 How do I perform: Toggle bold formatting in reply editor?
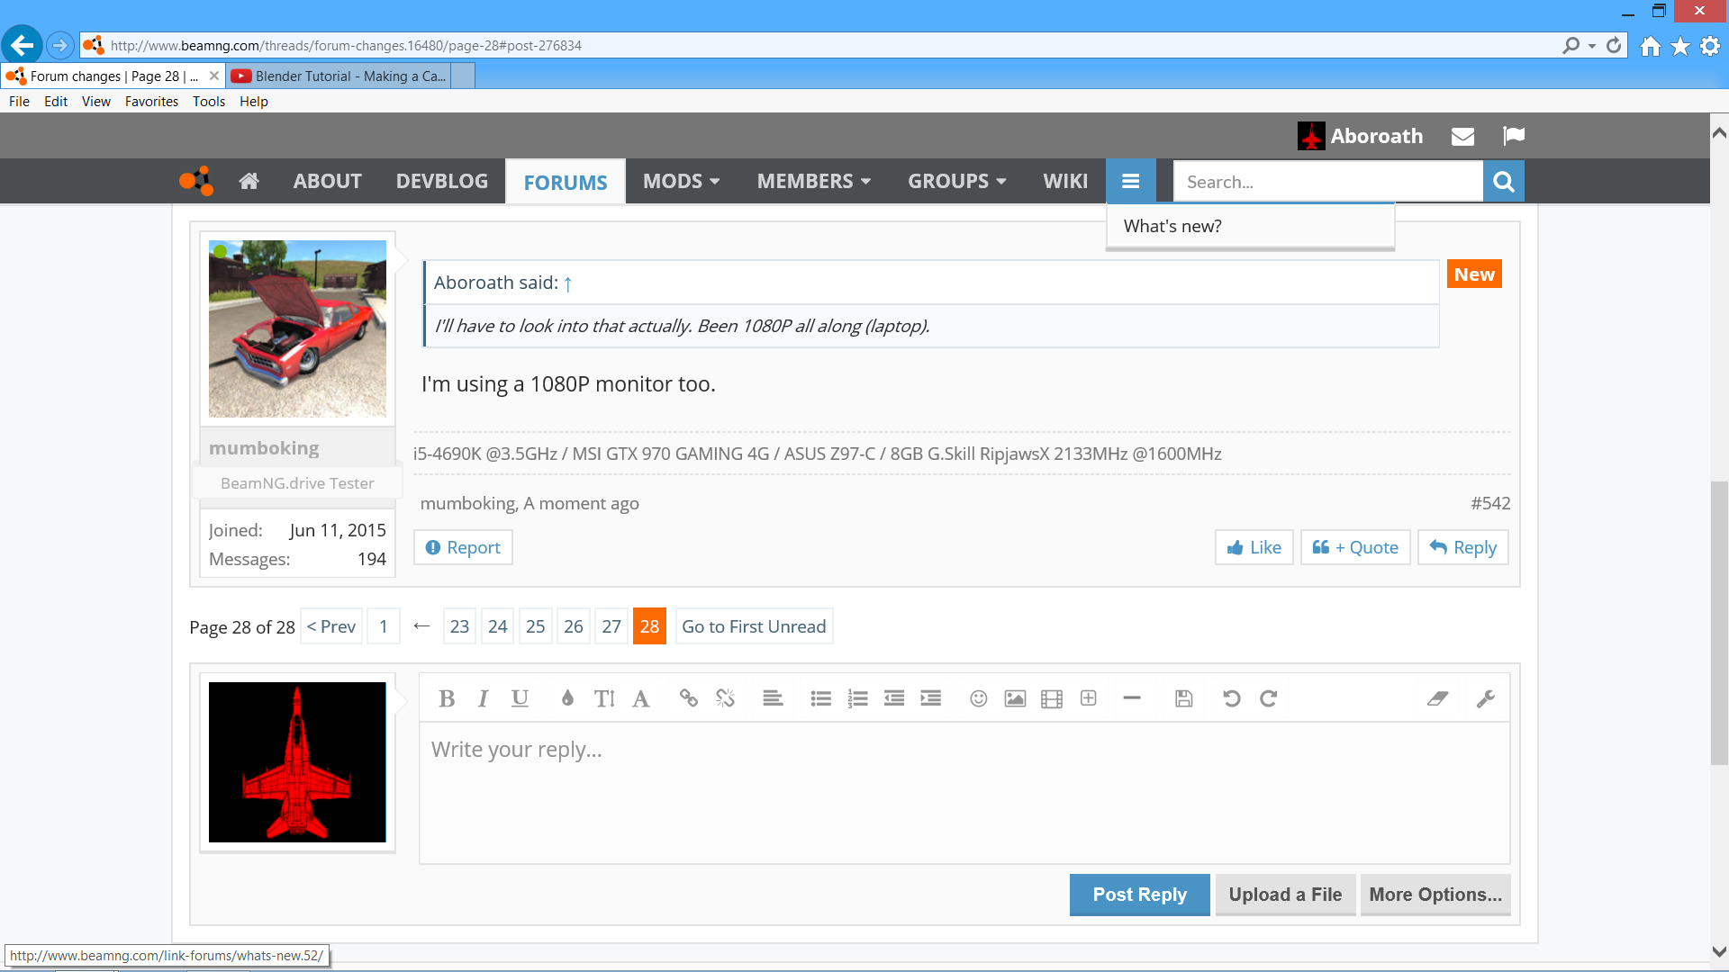click(x=447, y=698)
